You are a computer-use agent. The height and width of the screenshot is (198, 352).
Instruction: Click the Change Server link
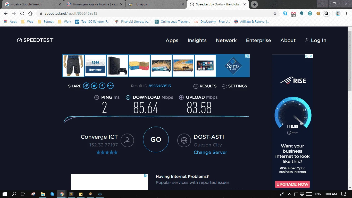tap(211, 152)
